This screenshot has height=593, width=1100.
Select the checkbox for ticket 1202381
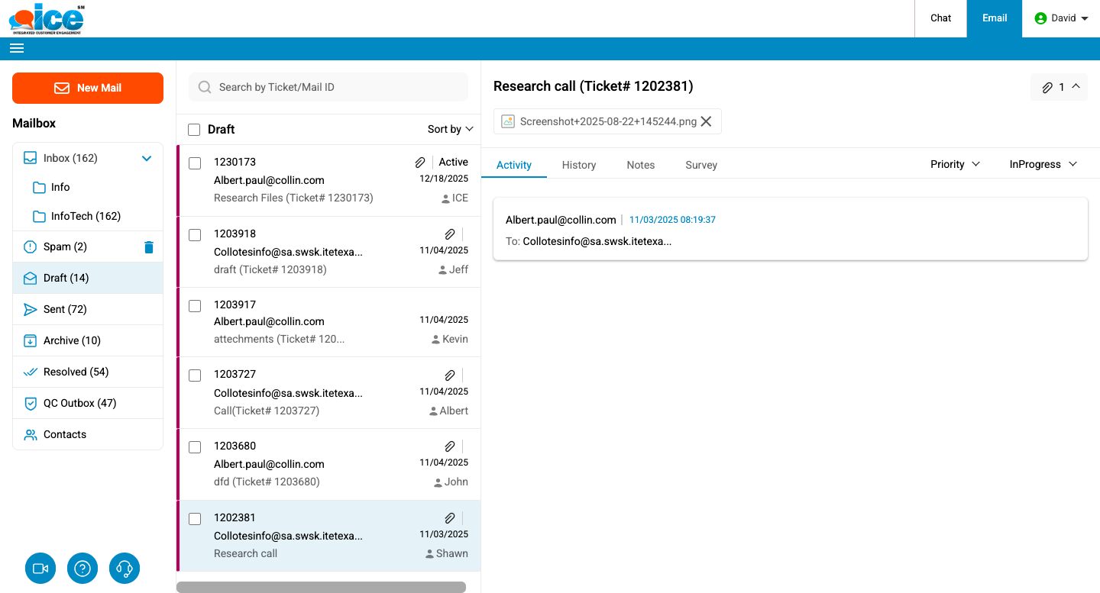(x=195, y=519)
